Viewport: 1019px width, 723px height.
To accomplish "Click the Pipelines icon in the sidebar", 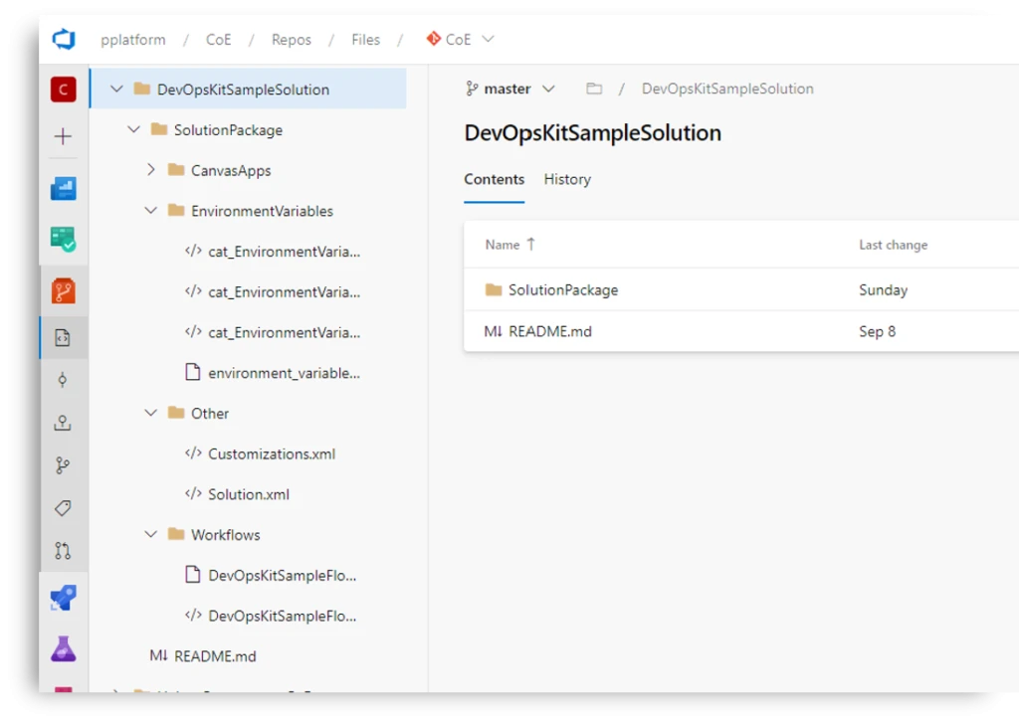I will point(64,598).
